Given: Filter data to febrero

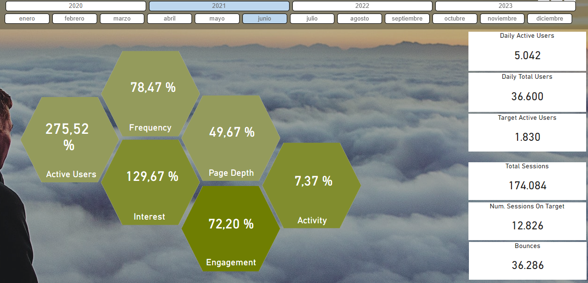Looking at the screenshot, I should (75, 19).
